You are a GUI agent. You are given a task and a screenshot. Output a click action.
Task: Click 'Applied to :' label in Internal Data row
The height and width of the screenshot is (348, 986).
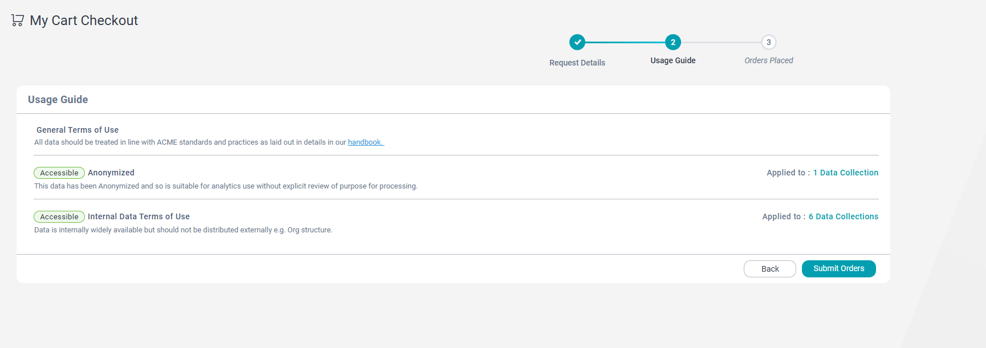(x=784, y=216)
